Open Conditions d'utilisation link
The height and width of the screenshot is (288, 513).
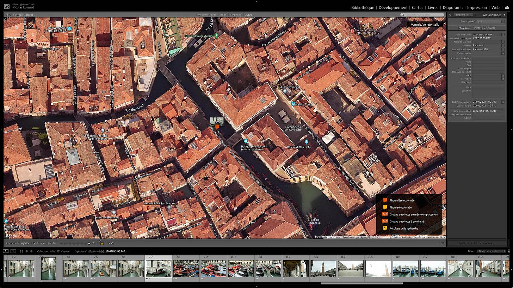(402, 237)
